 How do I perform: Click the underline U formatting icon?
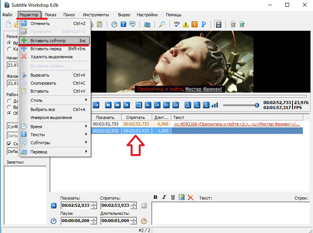(173, 197)
